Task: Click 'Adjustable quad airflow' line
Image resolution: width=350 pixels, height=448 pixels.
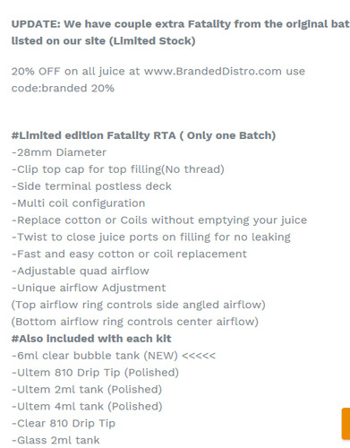Action: 80,271
